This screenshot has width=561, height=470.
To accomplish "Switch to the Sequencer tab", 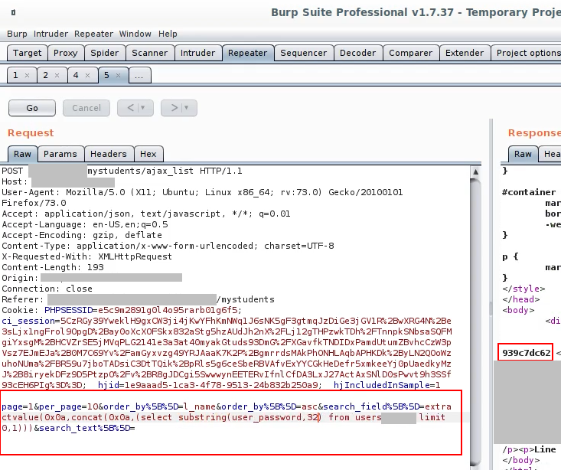I will 303,53.
